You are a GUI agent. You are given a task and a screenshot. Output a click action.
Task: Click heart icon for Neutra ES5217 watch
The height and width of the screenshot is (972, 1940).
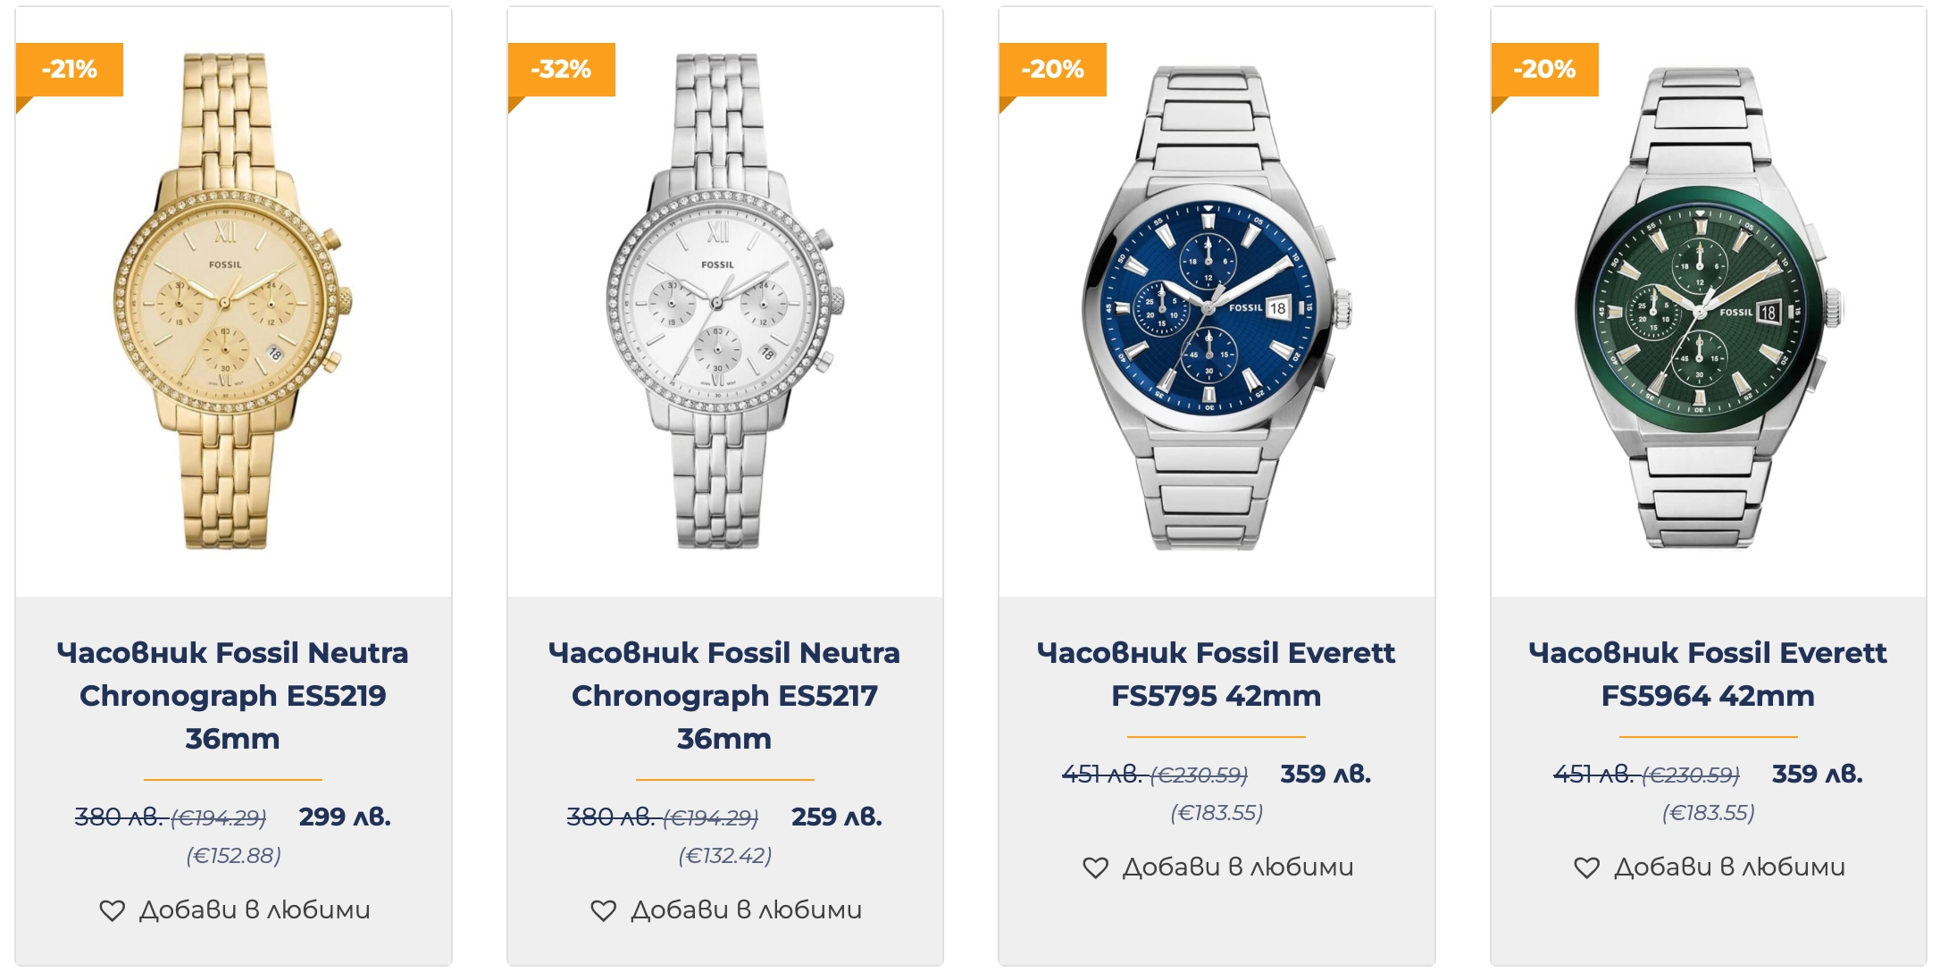tap(604, 910)
